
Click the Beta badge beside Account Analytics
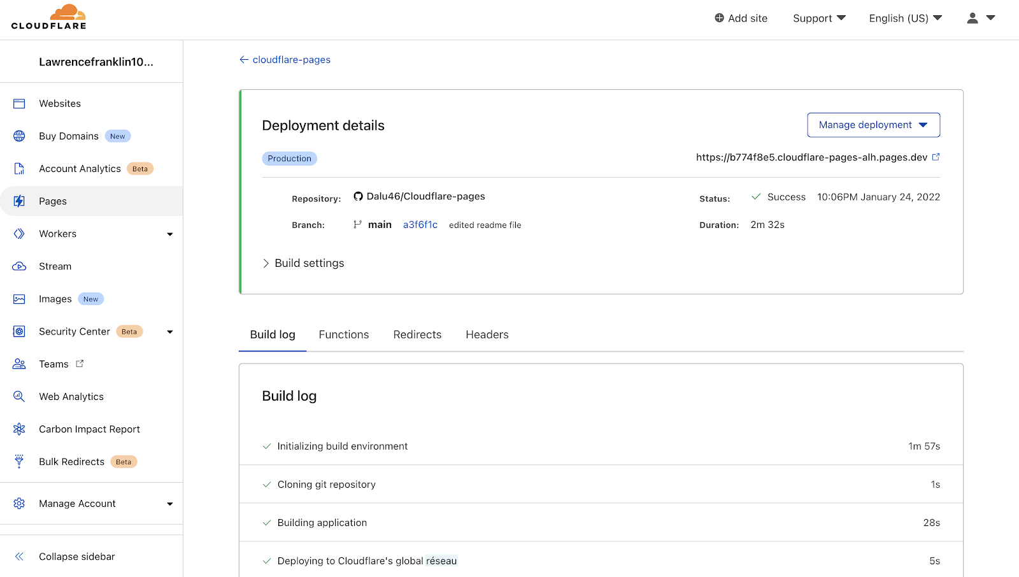140,169
